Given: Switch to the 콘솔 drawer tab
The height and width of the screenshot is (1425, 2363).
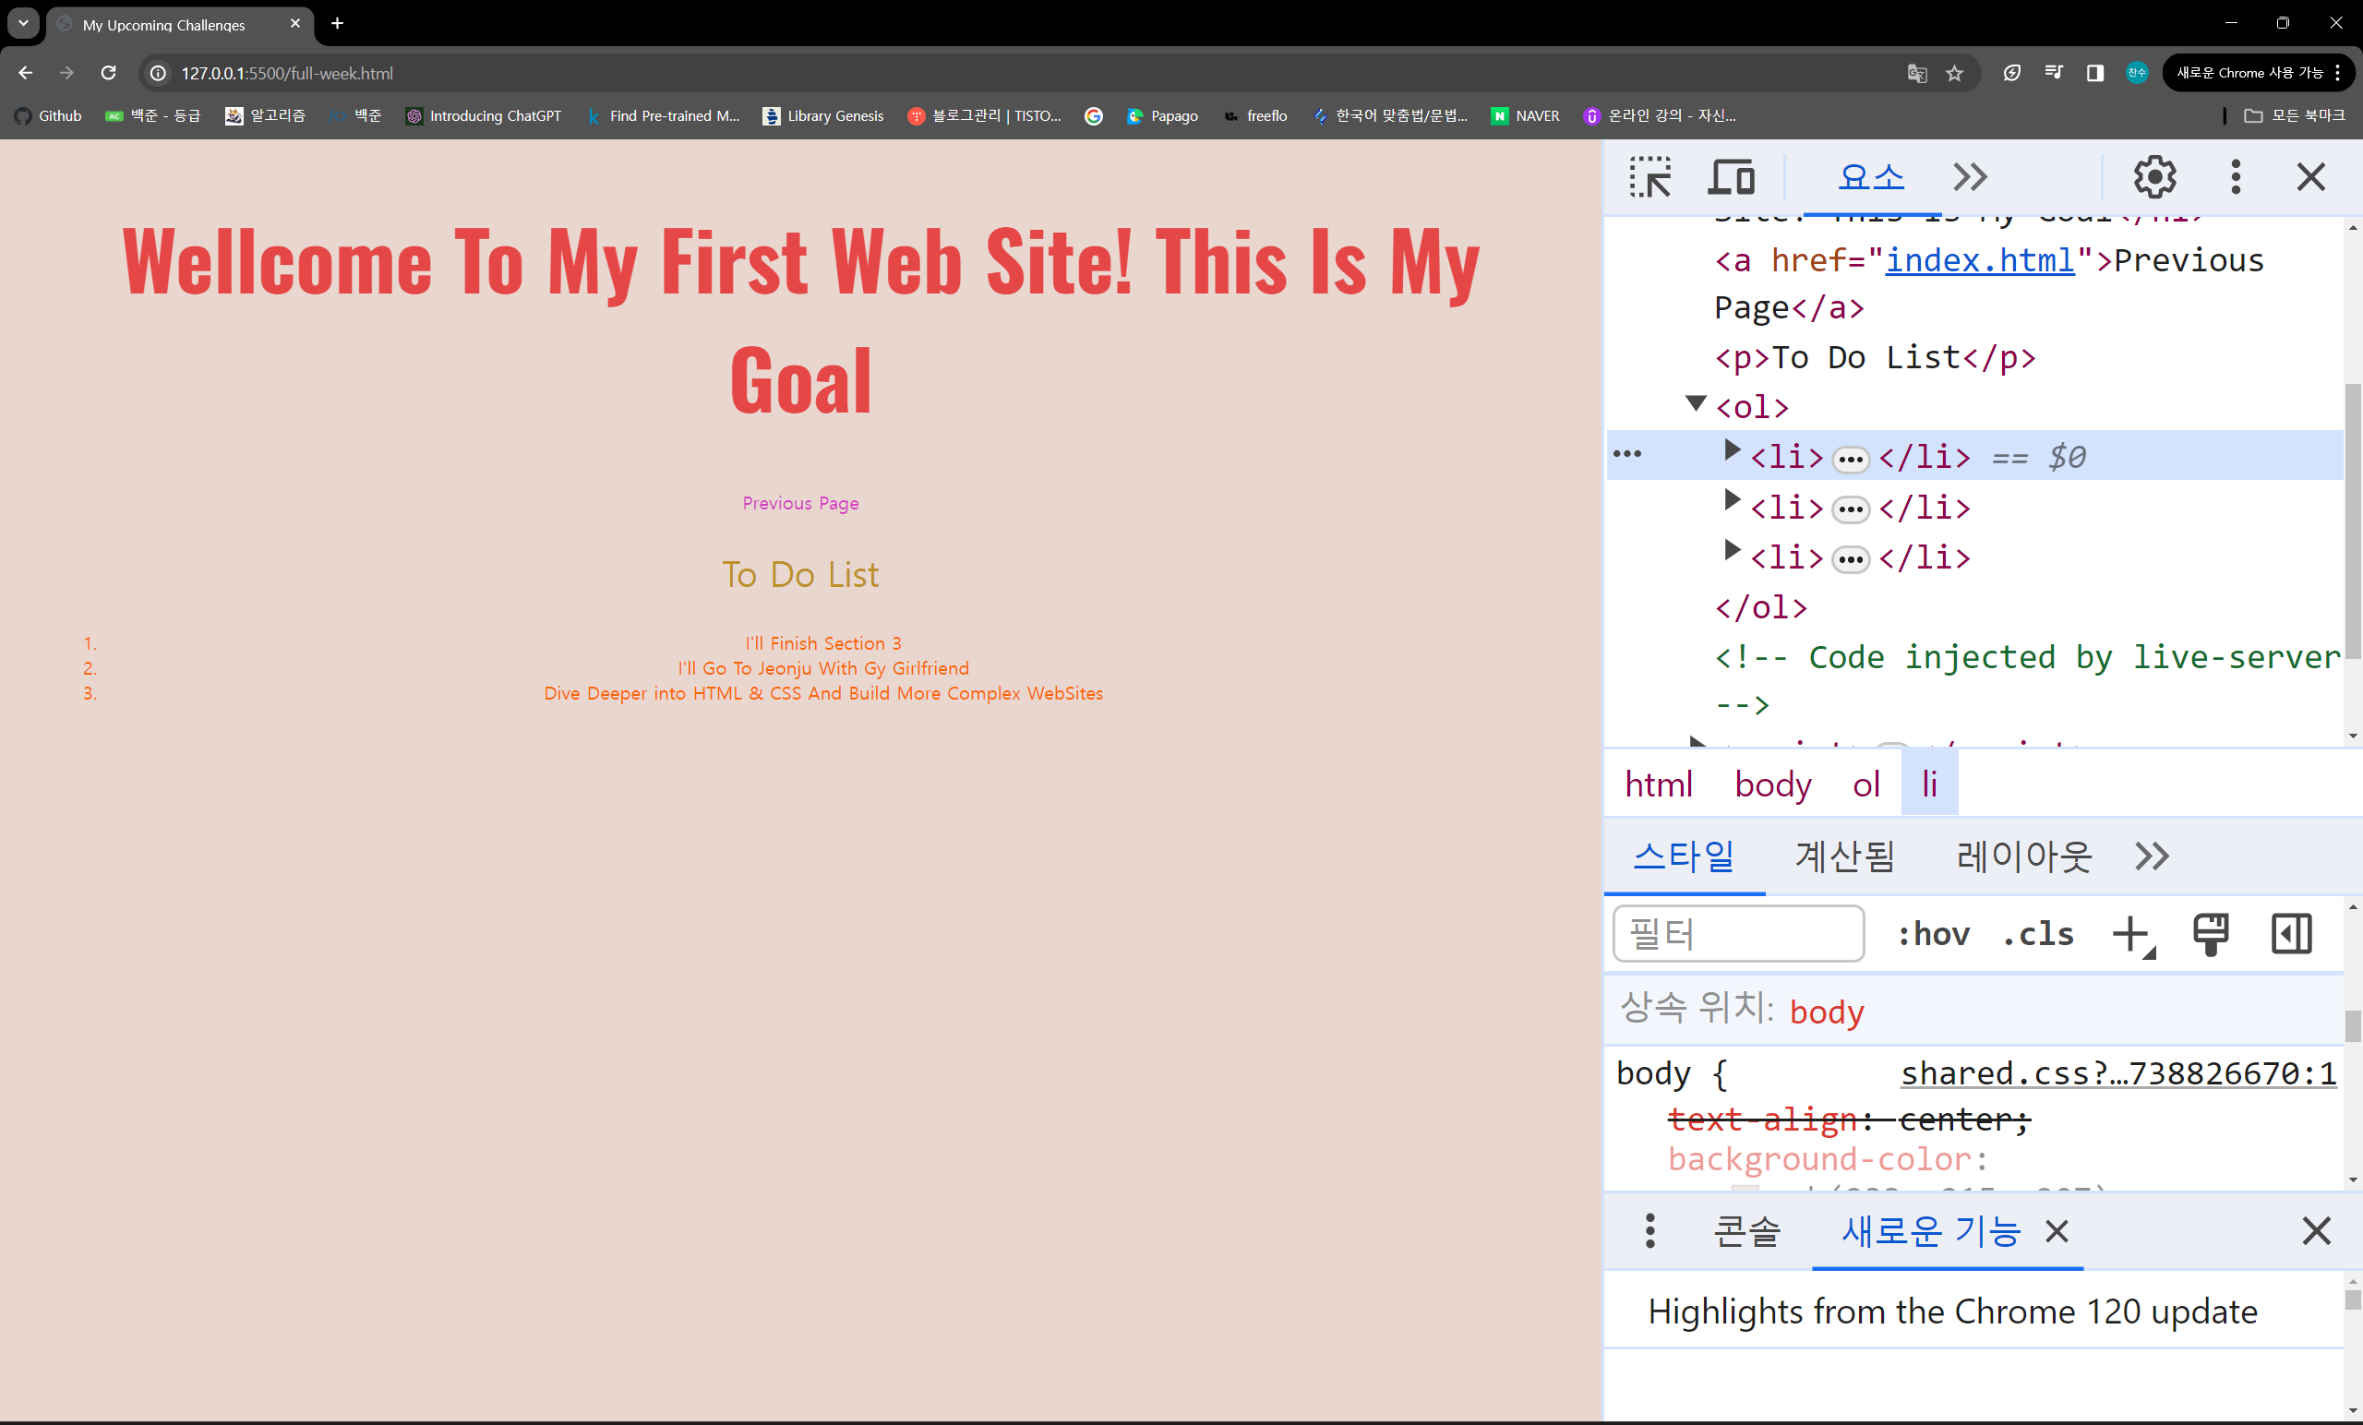Looking at the screenshot, I should coord(1746,1231).
